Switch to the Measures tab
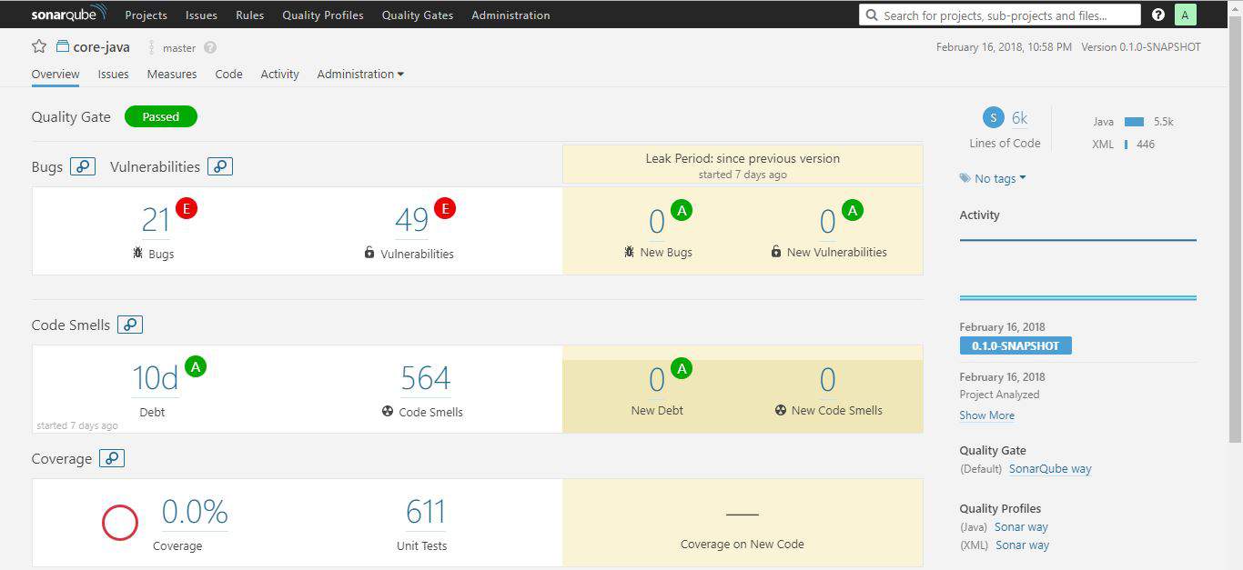Image resolution: width=1243 pixels, height=570 pixels. point(172,75)
